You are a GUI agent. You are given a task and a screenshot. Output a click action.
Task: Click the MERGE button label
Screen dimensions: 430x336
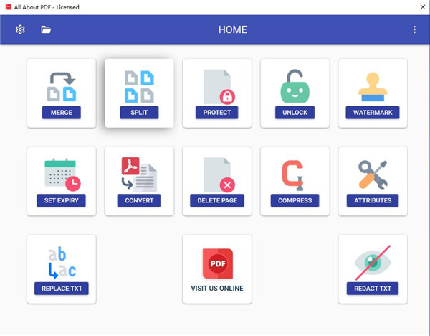(62, 113)
